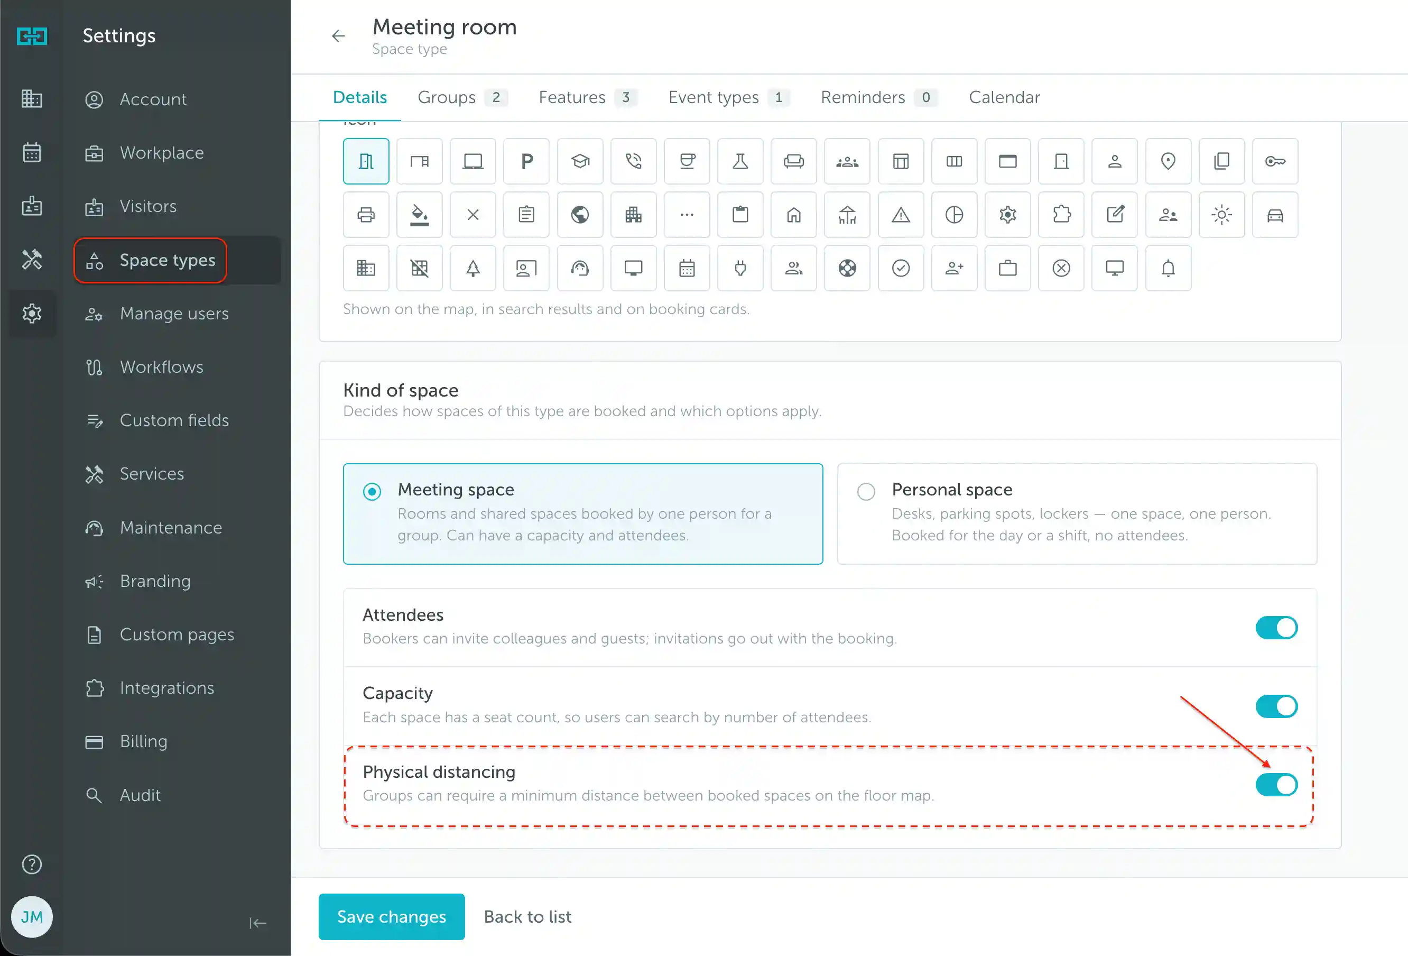1408x956 pixels.
Task: Pick the warning triangle icon
Action: (900, 215)
